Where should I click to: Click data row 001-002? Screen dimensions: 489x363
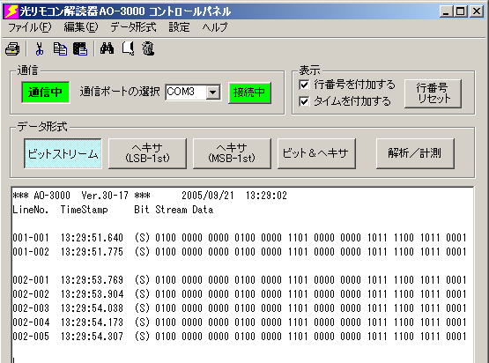[240, 252]
